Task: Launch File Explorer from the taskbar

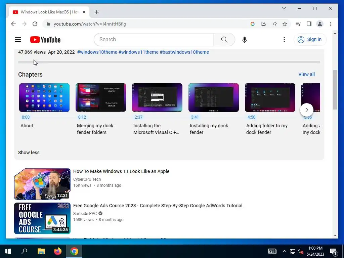Action: click(x=41, y=251)
